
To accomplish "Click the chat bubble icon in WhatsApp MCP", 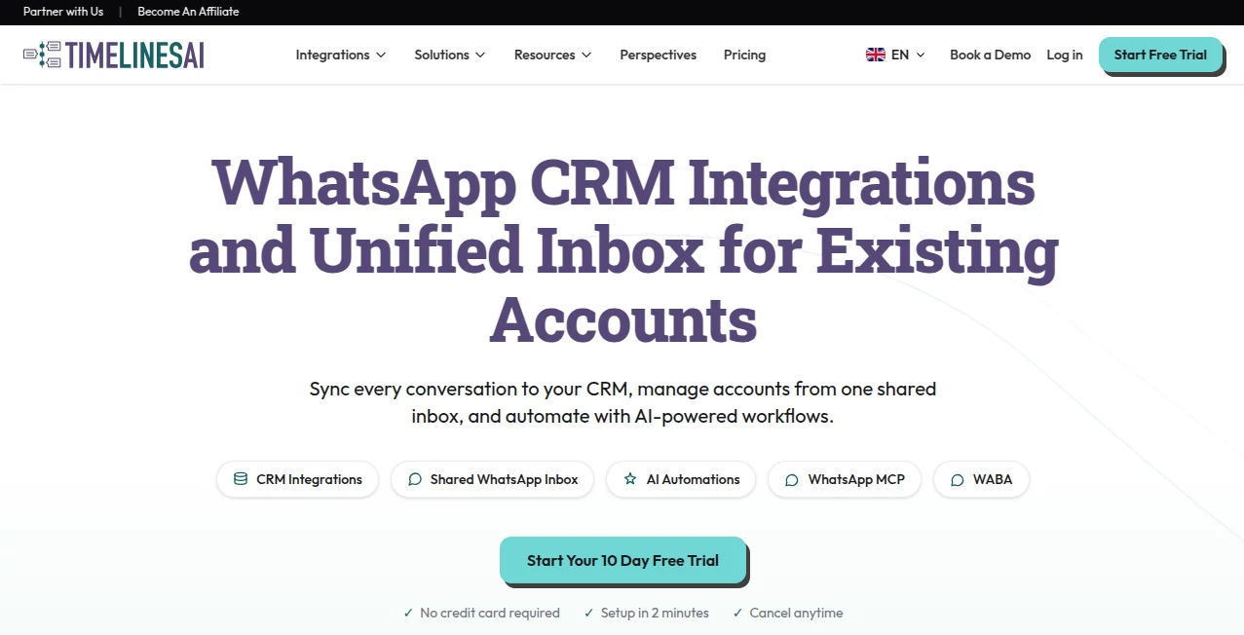I will [x=792, y=479].
